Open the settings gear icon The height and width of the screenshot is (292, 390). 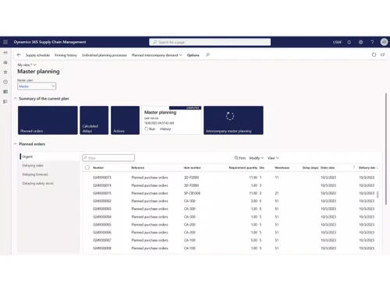(x=360, y=42)
